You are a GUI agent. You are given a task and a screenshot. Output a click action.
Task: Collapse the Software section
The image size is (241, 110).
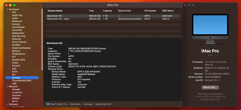tap(7, 104)
